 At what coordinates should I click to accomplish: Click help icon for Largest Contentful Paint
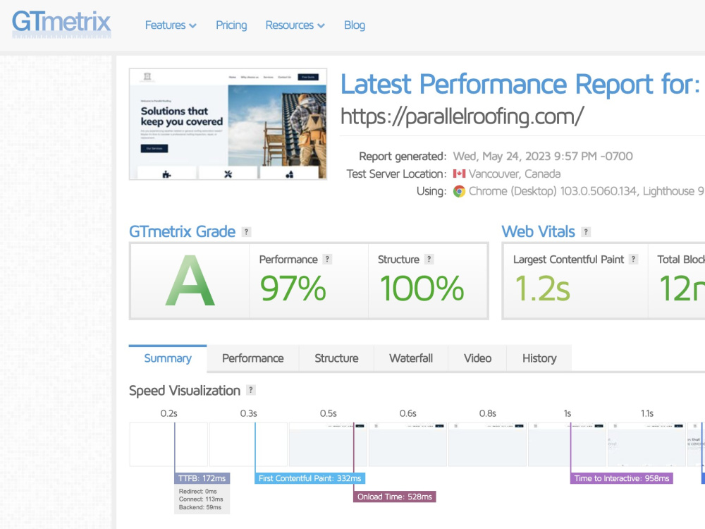634,260
